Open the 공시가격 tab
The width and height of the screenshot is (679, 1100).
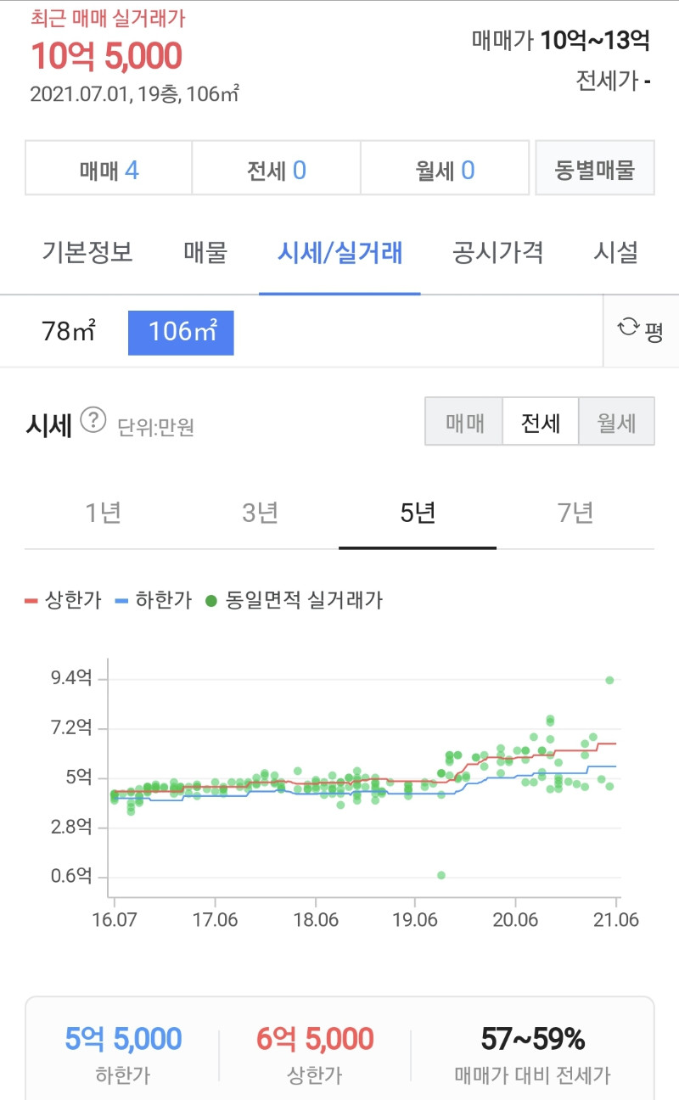pos(497,253)
